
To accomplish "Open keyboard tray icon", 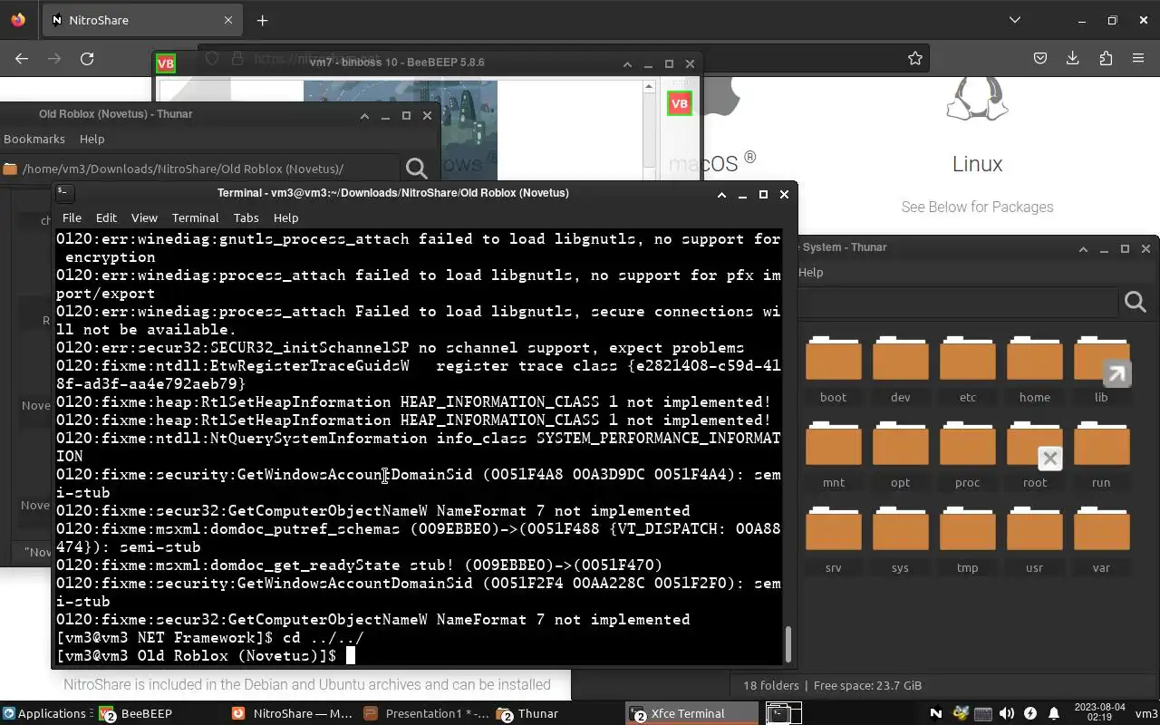I will tap(983, 713).
